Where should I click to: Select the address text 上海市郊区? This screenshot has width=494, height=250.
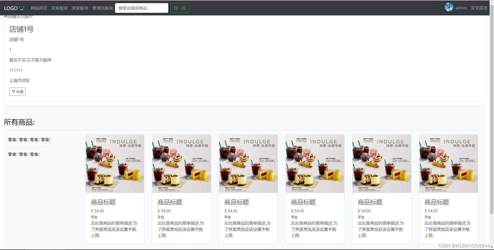click(x=20, y=81)
